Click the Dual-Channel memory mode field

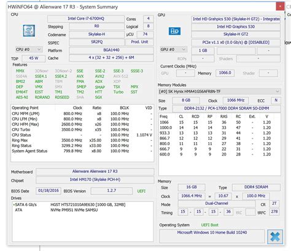[217, 204]
